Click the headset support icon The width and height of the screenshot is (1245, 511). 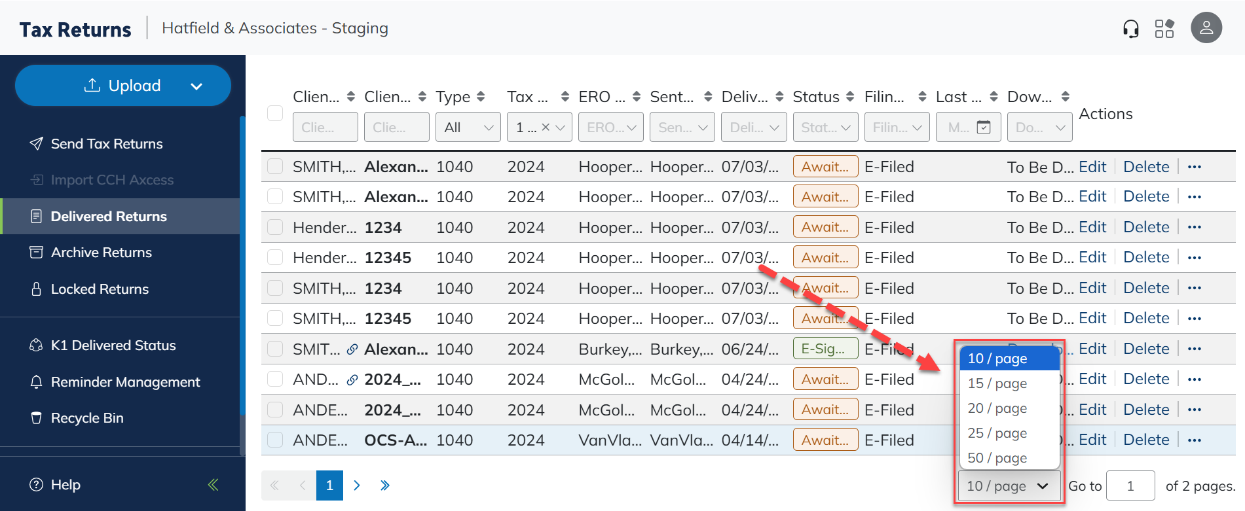(1130, 29)
